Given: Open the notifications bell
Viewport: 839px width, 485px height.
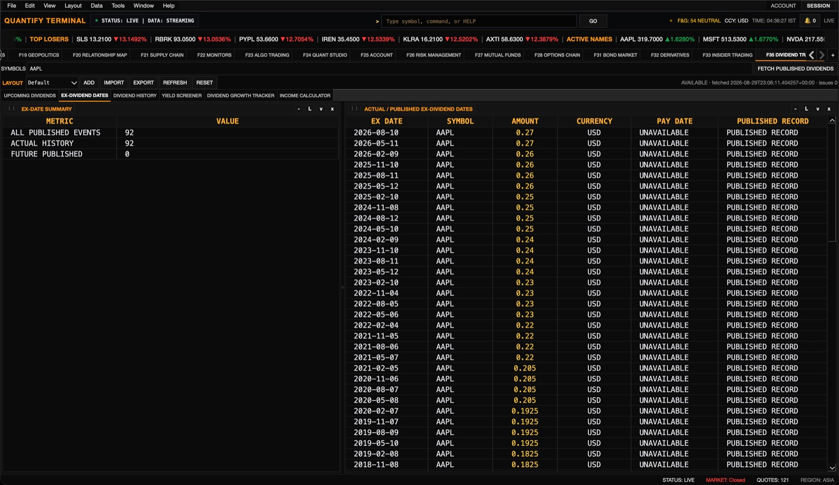Looking at the screenshot, I should coord(810,21).
